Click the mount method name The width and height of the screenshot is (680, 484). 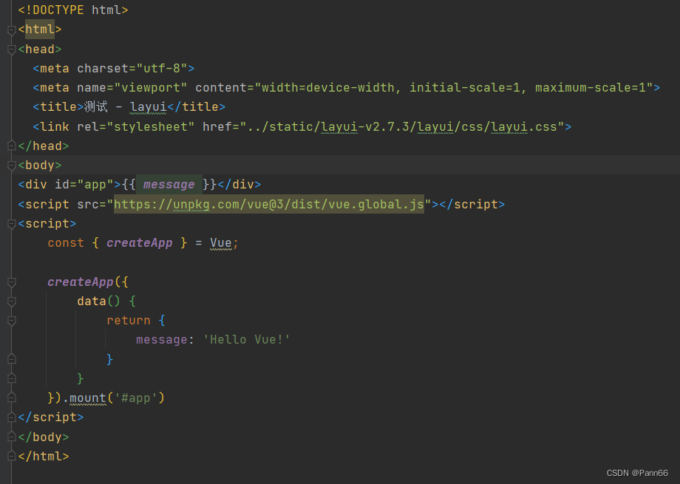coord(87,398)
